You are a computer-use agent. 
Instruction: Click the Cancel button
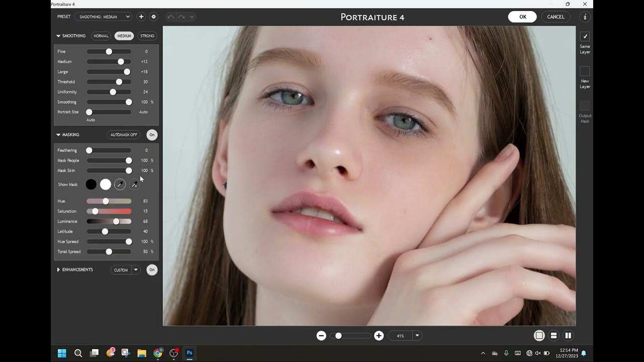click(556, 17)
